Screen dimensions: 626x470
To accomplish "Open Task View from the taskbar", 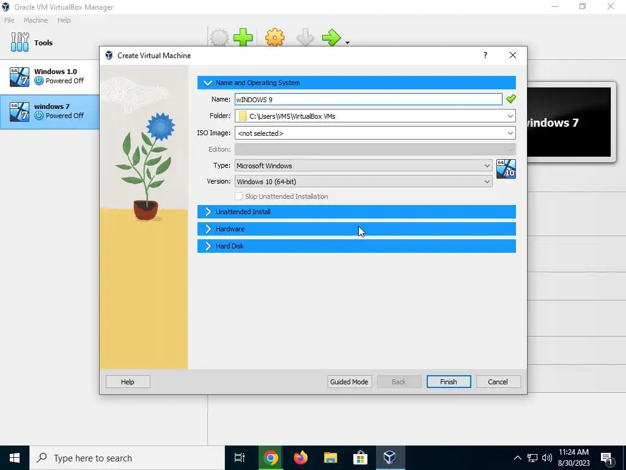I will [x=240, y=458].
